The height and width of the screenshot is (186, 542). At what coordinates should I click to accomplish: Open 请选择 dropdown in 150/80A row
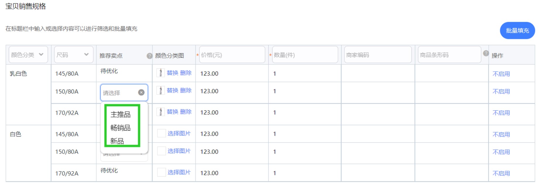pyautogui.click(x=124, y=93)
